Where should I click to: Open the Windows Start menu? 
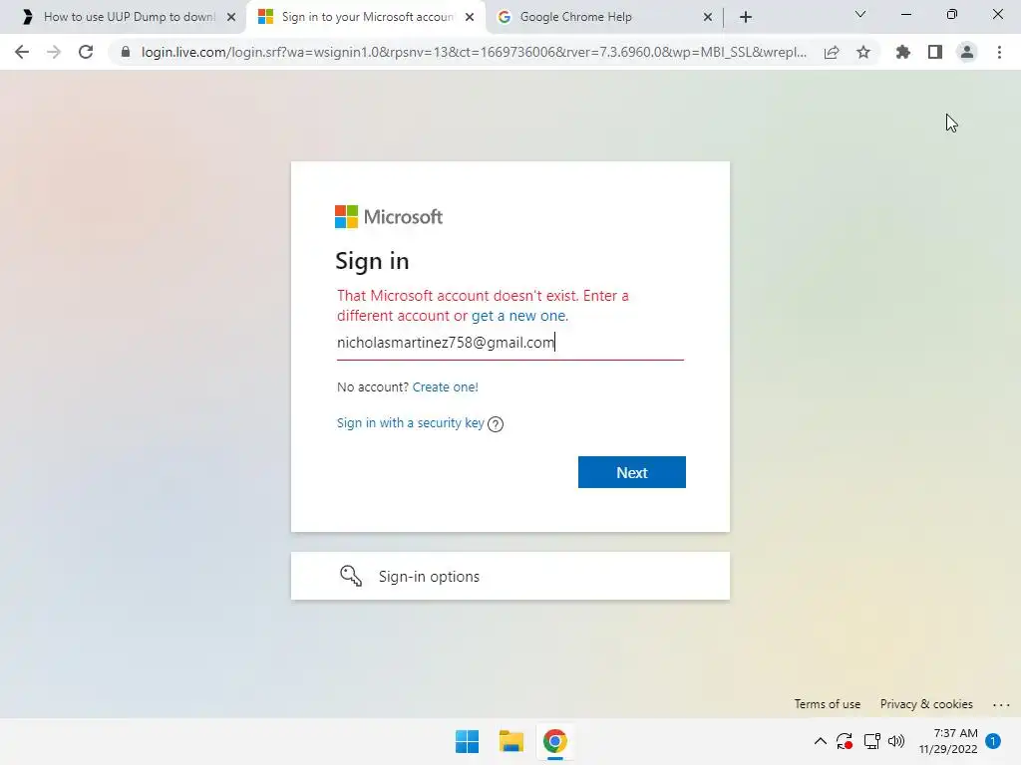pyautogui.click(x=467, y=741)
